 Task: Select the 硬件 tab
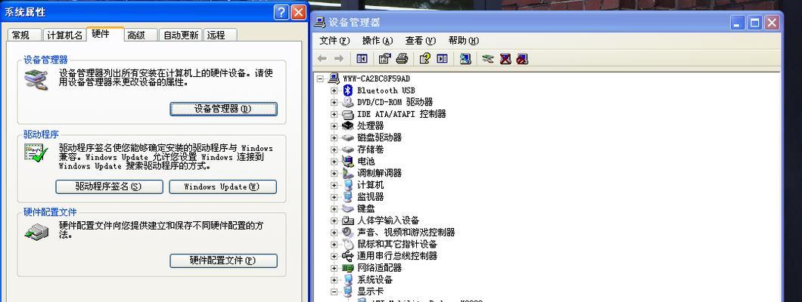coord(105,34)
